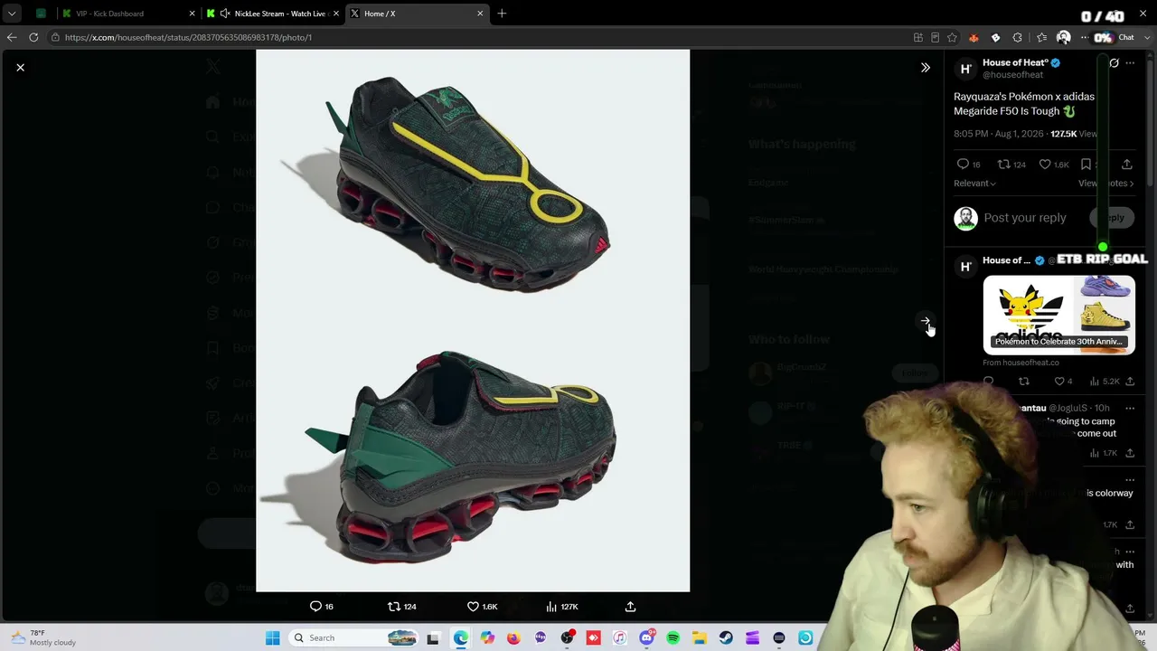Open the Rayquaza sneaker photo
The height and width of the screenshot is (651, 1157).
[473, 321]
